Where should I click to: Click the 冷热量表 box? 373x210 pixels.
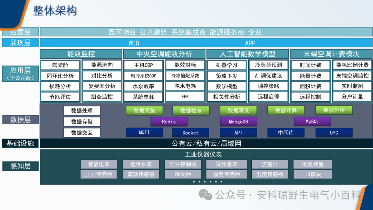coord(227,164)
